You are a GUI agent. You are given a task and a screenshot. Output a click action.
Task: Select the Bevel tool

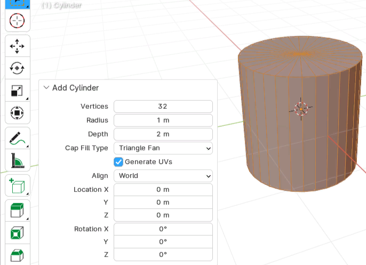tap(18, 255)
